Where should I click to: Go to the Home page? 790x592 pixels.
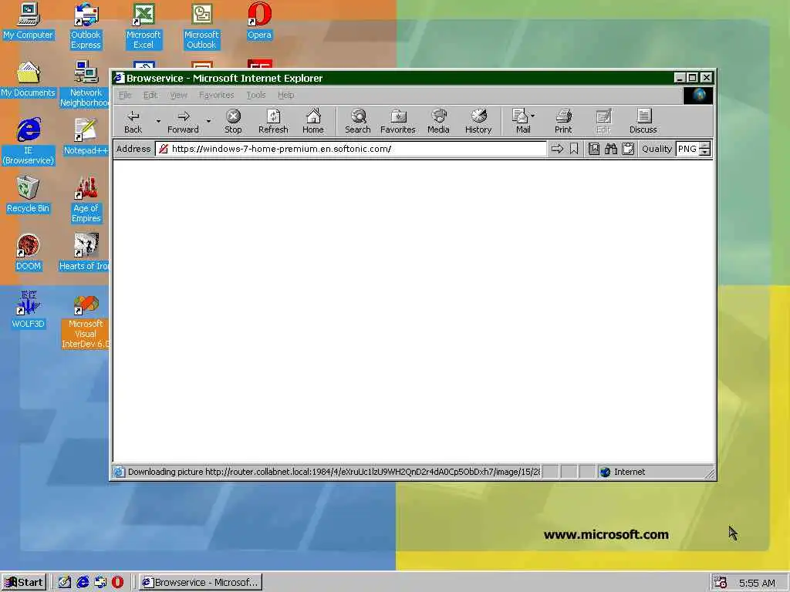(x=313, y=122)
